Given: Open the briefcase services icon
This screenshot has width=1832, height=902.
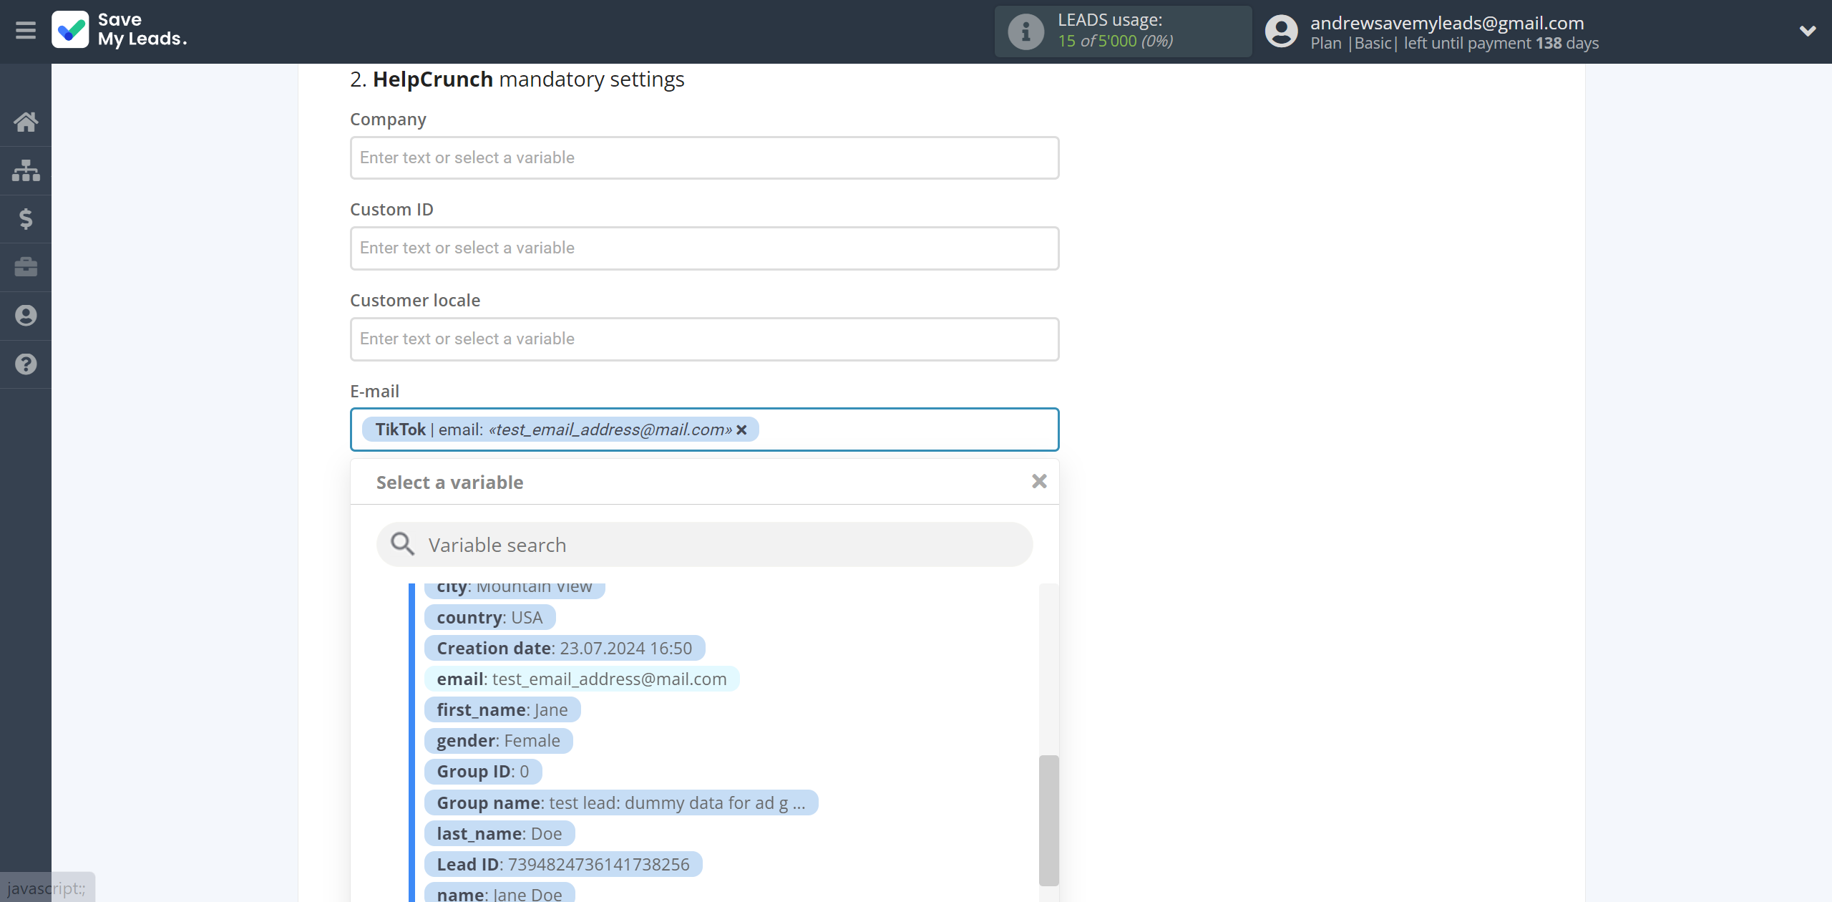Looking at the screenshot, I should point(26,267).
